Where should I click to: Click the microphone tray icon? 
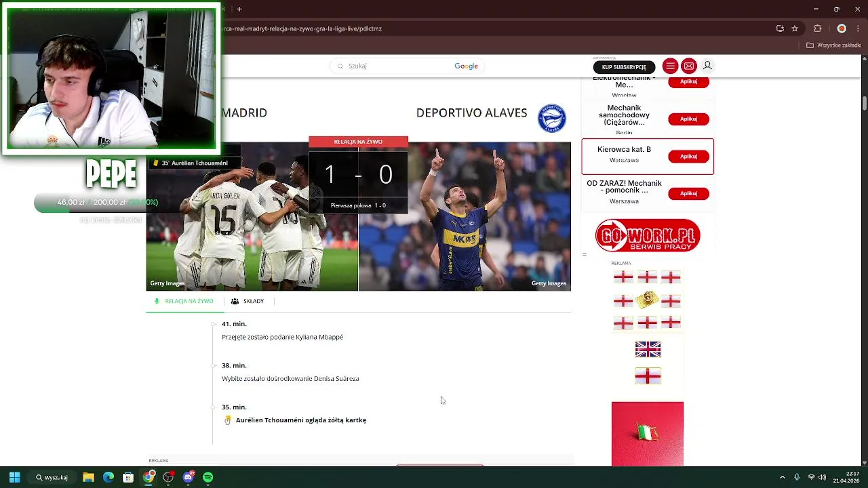[x=797, y=477]
